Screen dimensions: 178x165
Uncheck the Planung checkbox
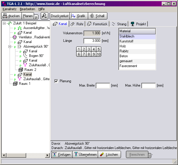click(56, 81)
